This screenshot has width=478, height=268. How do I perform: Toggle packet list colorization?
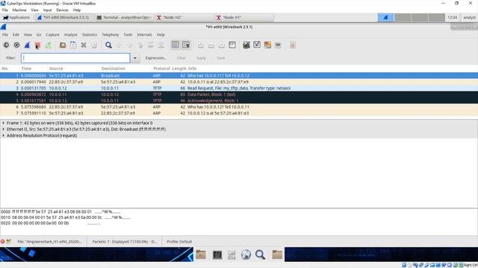tap(176, 45)
